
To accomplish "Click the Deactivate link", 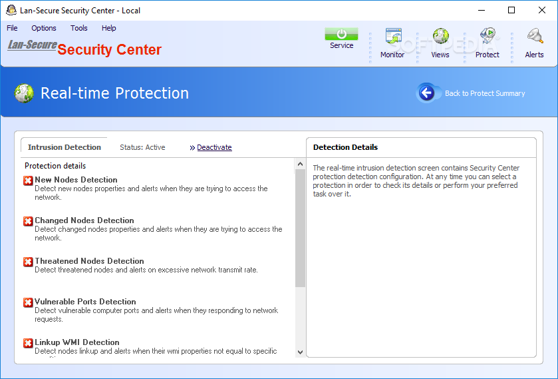I will point(214,147).
